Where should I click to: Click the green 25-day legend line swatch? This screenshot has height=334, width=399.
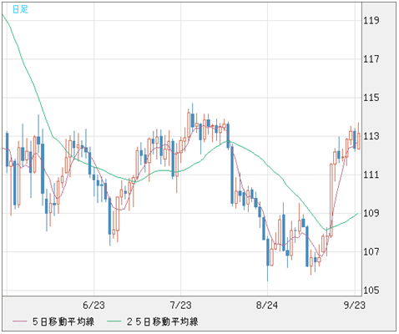114,321
